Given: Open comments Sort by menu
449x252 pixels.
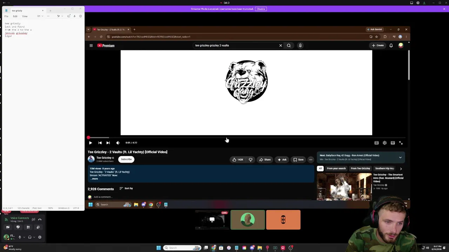Looking at the screenshot, I should point(126,188).
